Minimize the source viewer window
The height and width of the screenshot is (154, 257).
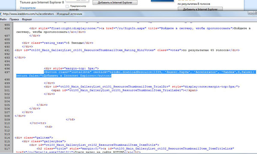pos(251,13)
